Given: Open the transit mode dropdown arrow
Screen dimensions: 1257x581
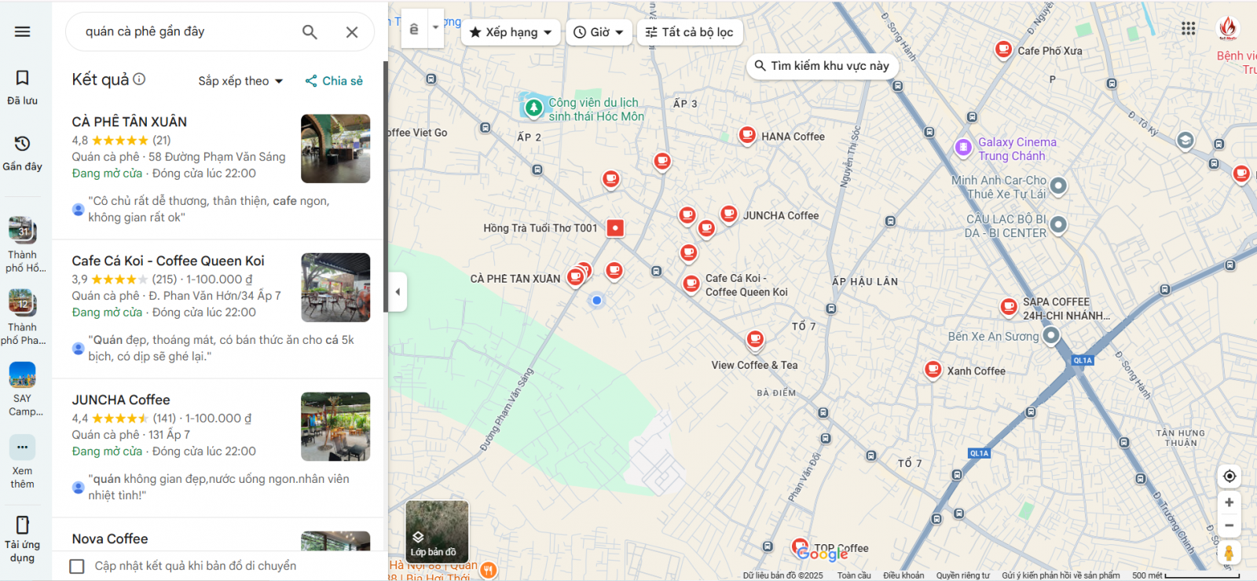Looking at the screenshot, I should (436, 27).
